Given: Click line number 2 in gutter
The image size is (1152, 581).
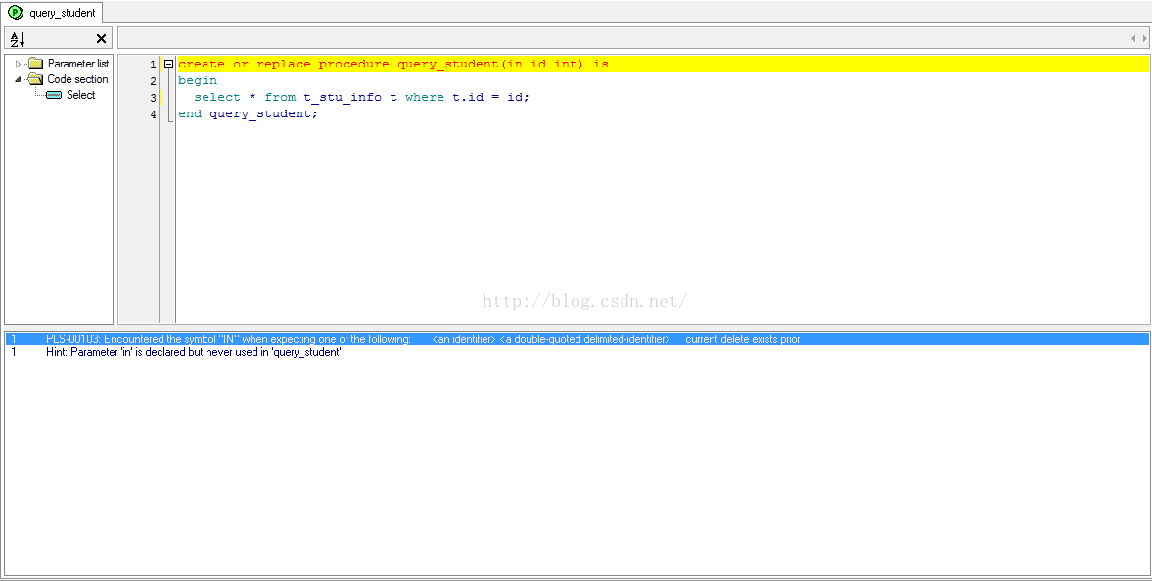Looking at the screenshot, I should point(153,81).
